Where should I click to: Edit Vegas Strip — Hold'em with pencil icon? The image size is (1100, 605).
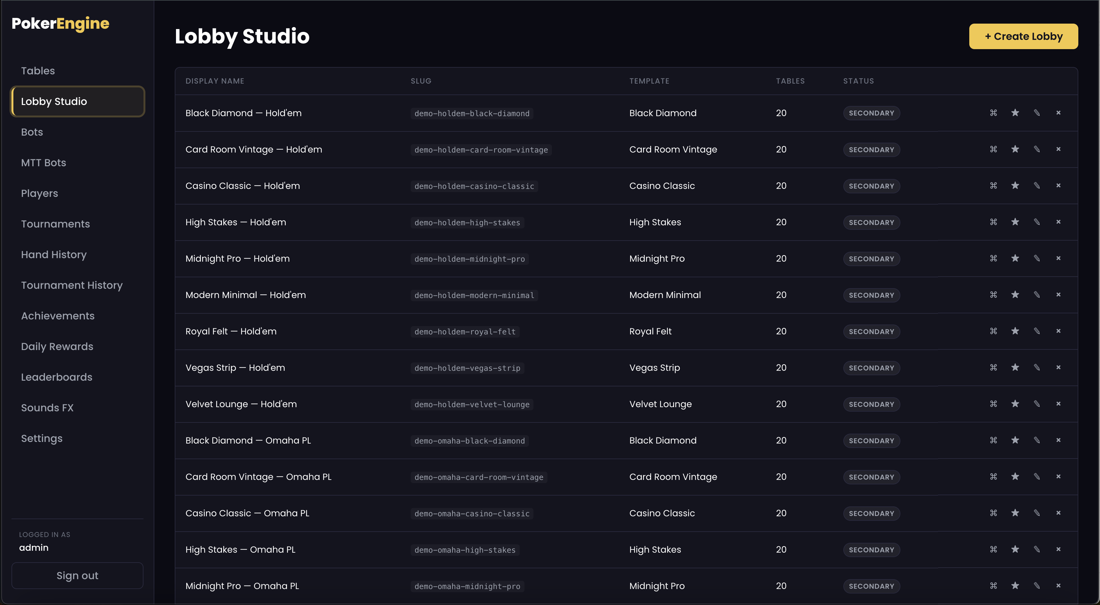tap(1037, 367)
